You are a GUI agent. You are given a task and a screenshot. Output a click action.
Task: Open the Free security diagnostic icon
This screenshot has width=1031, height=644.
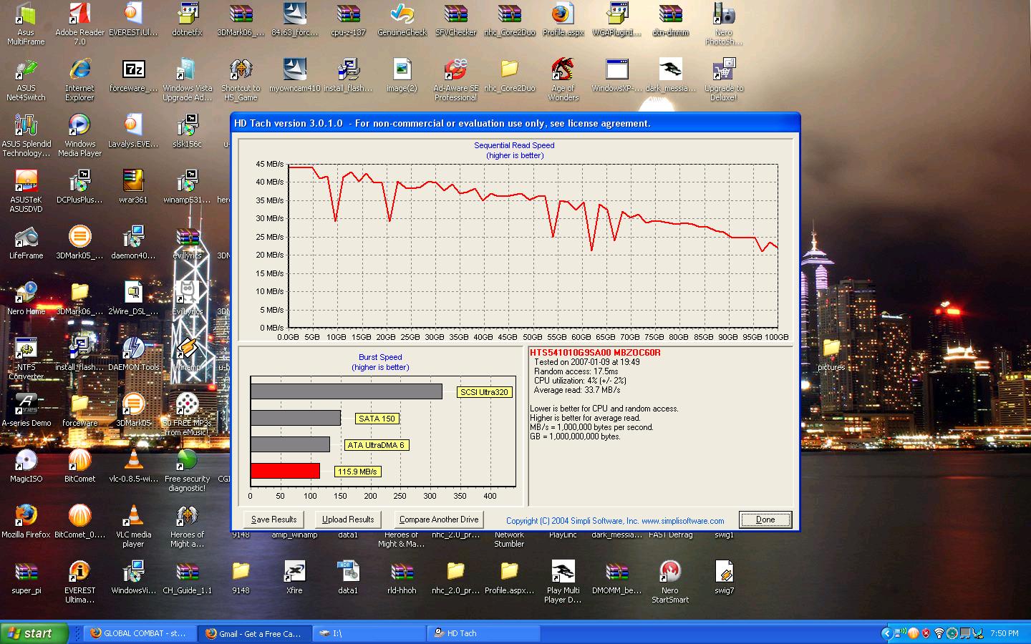pyautogui.click(x=187, y=470)
